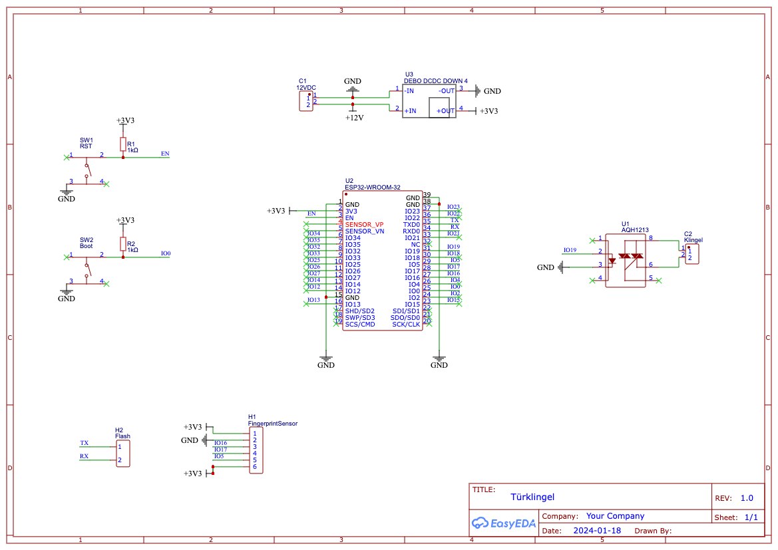This screenshot has width=778, height=550.
Task: Click the Türklingel title text
Action: click(532, 497)
